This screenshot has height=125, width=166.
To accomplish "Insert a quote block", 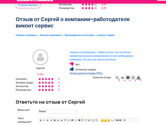I will pyautogui.click(x=65, y=120).
